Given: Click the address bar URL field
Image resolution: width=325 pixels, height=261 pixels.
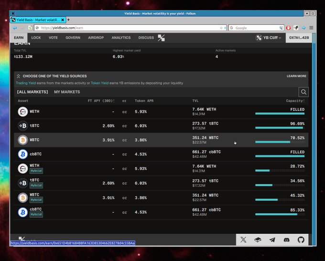Looking at the screenshot, I should pyautogui.click(x=130, y=28).
